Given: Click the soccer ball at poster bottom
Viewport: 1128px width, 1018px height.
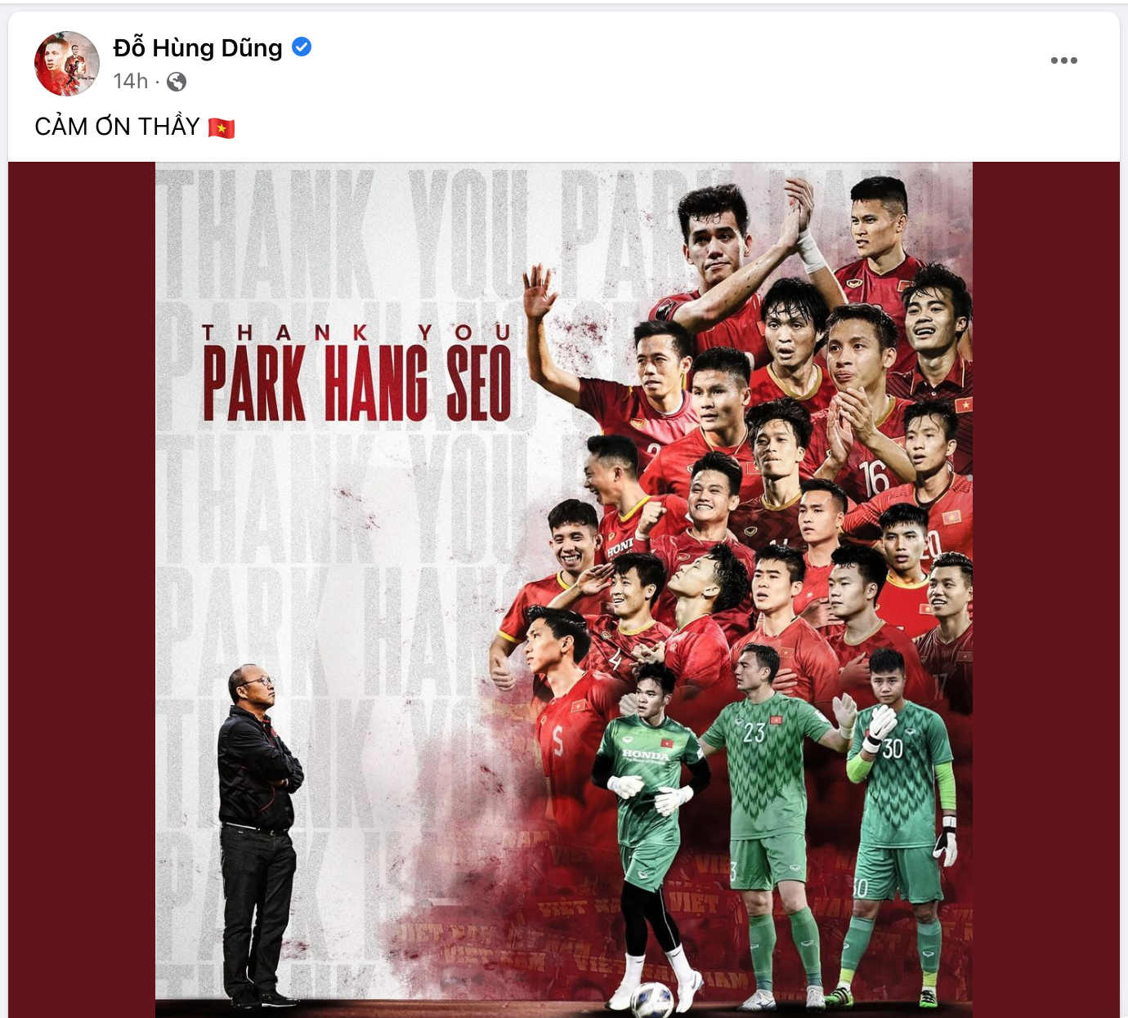Looking at the screenshot, I should click(652, 999).
